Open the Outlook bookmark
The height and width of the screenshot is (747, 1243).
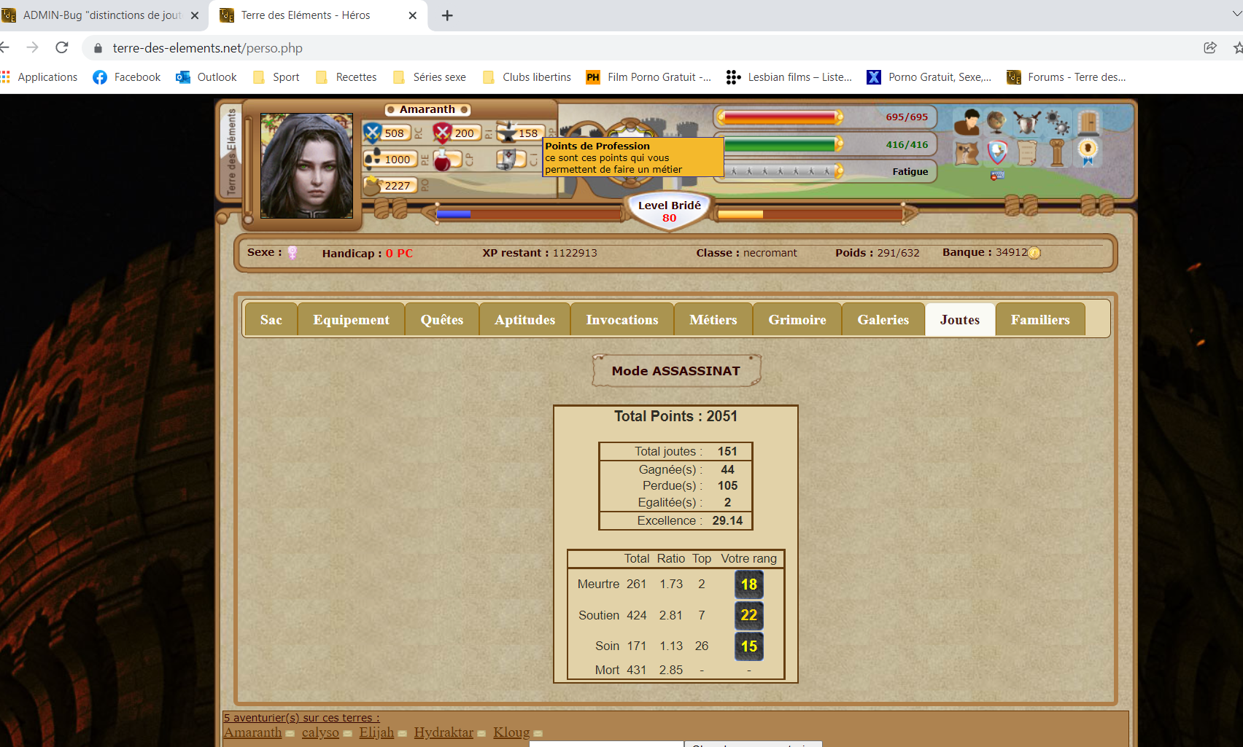coord(206,77)
